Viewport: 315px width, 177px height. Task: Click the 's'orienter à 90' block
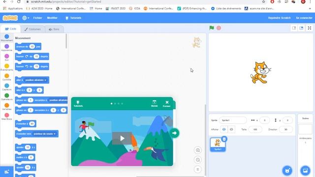tap(26, 124)
